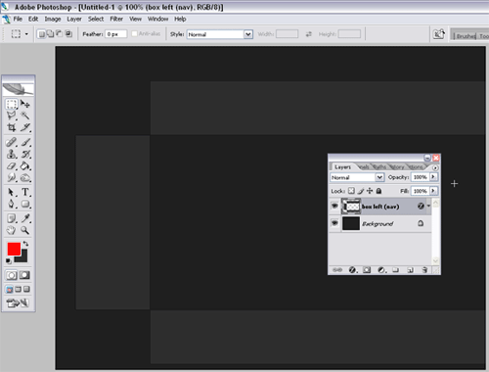
Task: Jump to ImageReady button
Action: tap(18, 303)
